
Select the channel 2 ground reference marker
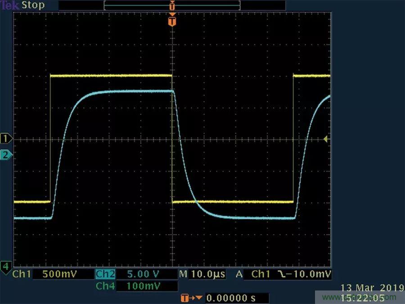(6, 155)
